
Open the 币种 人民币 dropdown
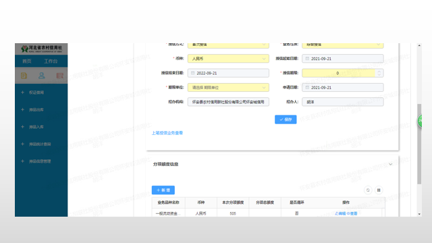[228, 59]
